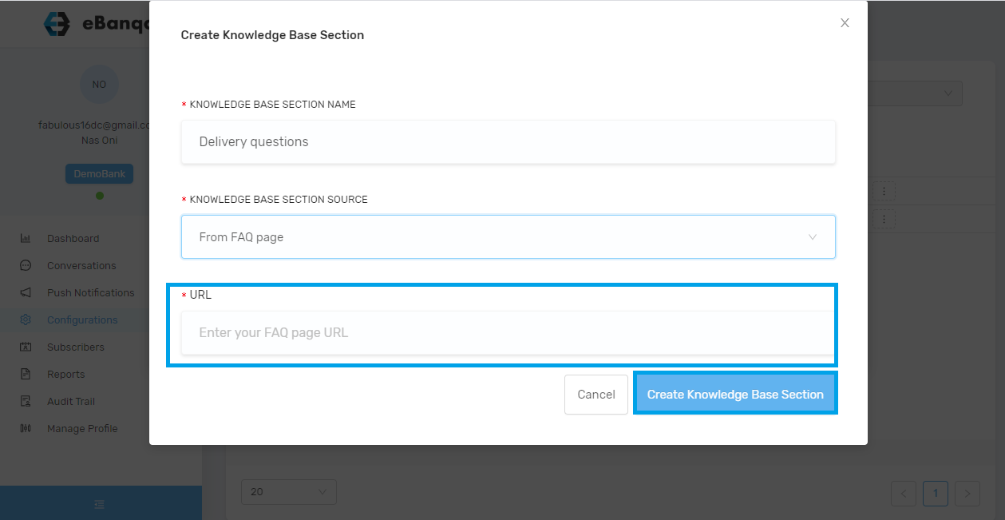Click the Configurations gear icon

[x=26, y=320]
